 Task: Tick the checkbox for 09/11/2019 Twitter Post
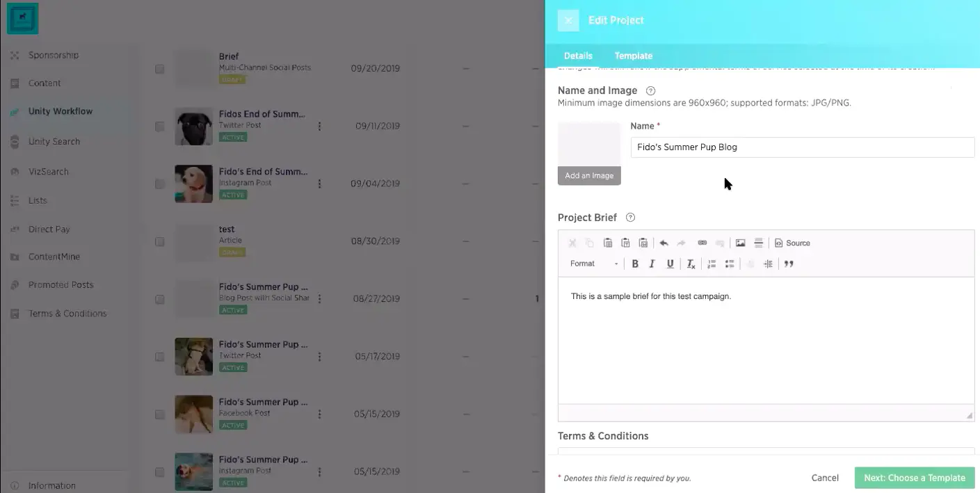tap(160, 127)
